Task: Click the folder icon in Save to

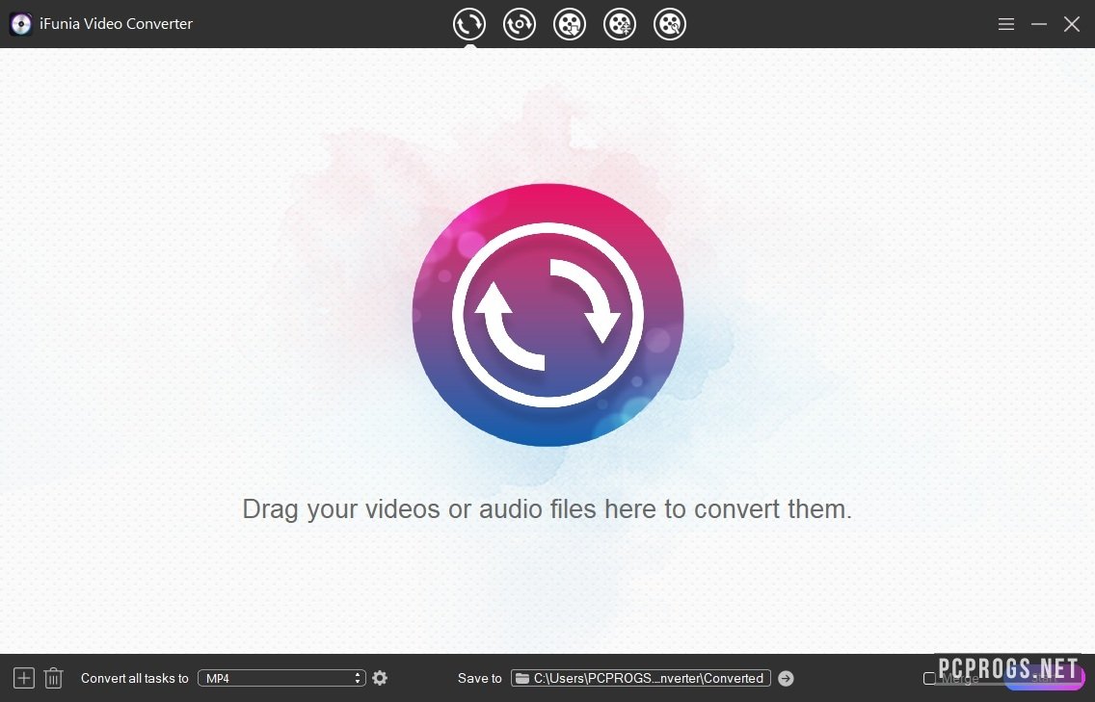Action: pos(521,678)
